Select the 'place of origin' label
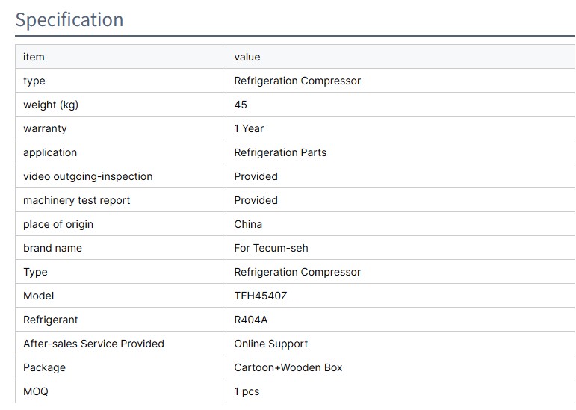Viewport: 576px width, 410px height. click(58, 224)
